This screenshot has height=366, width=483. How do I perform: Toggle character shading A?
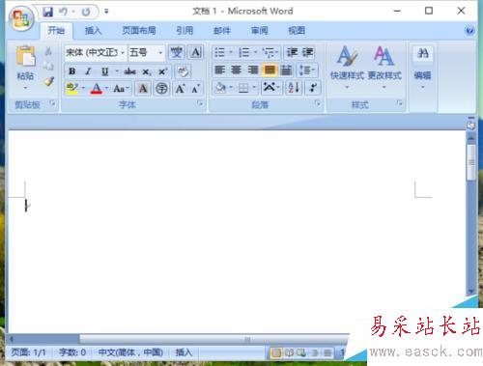pyautogui.click(x=143, y=89)
